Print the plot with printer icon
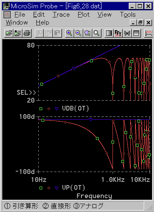The height and width of the screenshot is (212, 154). pos(27,33)
